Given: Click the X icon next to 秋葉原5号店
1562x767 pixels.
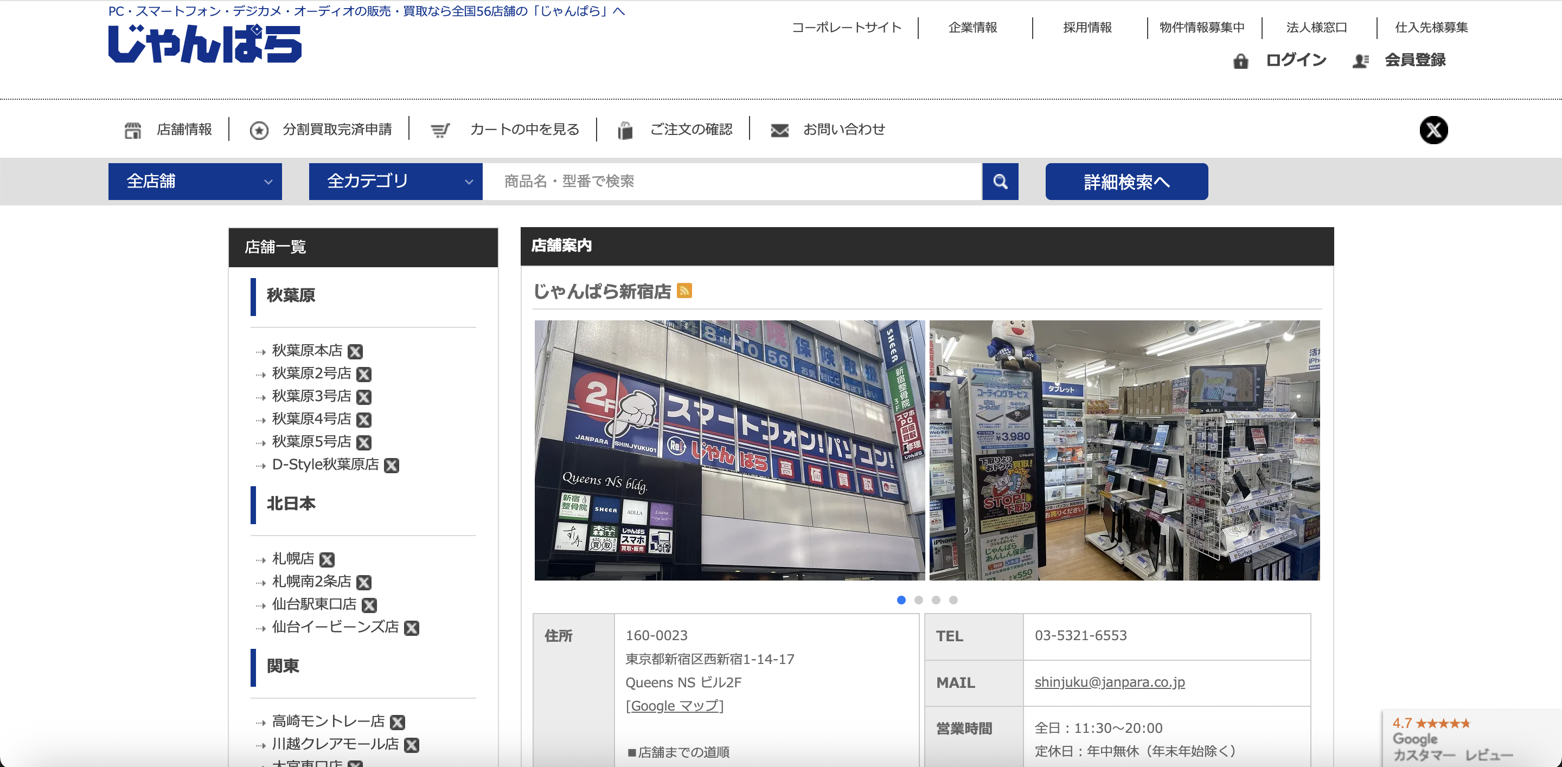Looking at the screenshot, I should 364,442.
